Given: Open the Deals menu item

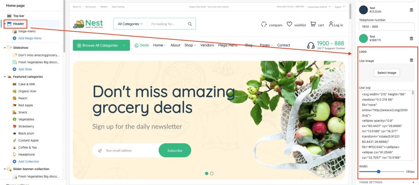Looking at the screenshot, I should tap(142, 45).
